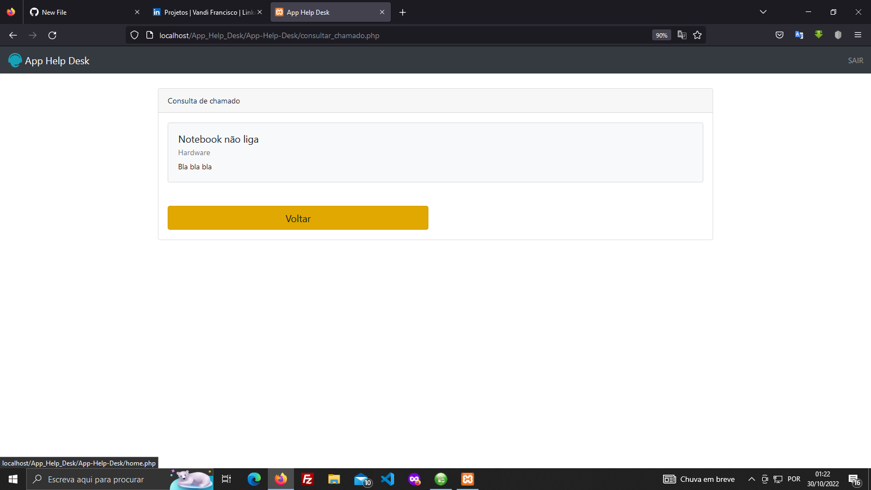Launch Microsoft Edge from the taskbar
The image size is (871, 490).
click(254, 479)
